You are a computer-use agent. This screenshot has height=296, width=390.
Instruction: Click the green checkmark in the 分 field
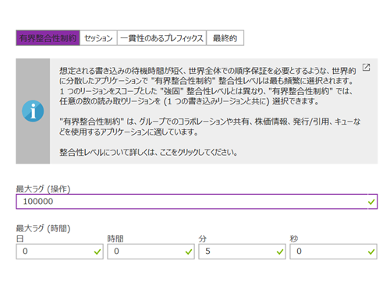pos(280,252)
